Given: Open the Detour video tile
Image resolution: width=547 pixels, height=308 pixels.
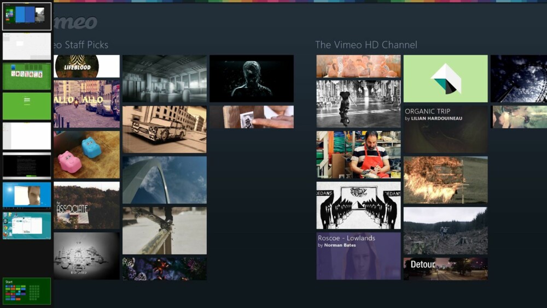Looking at the screenshot, I should 445,269.
